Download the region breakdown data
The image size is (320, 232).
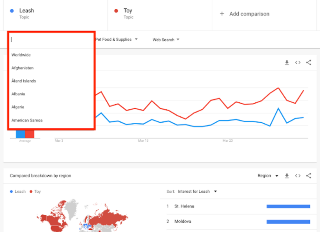[x=287, y=176]
